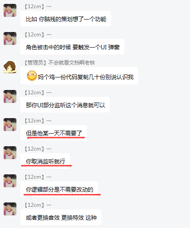Select message bubble '比如 你脑残的策划想了一个功能'

[66, 19]
